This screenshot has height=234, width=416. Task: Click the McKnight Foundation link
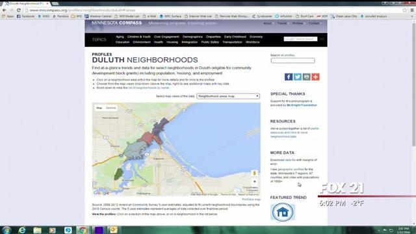click(302, 105)
